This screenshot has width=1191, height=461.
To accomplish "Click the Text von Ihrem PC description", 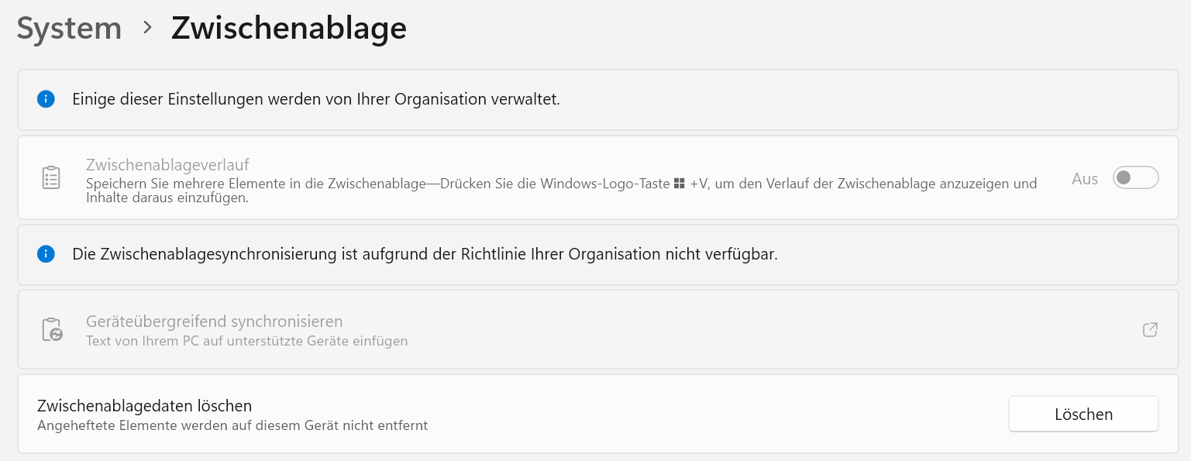I will pyautogui.click(x=246, y=341).
